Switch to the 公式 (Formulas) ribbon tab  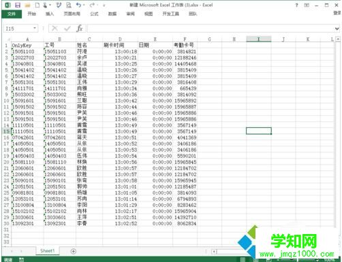[x=94, y=14]
